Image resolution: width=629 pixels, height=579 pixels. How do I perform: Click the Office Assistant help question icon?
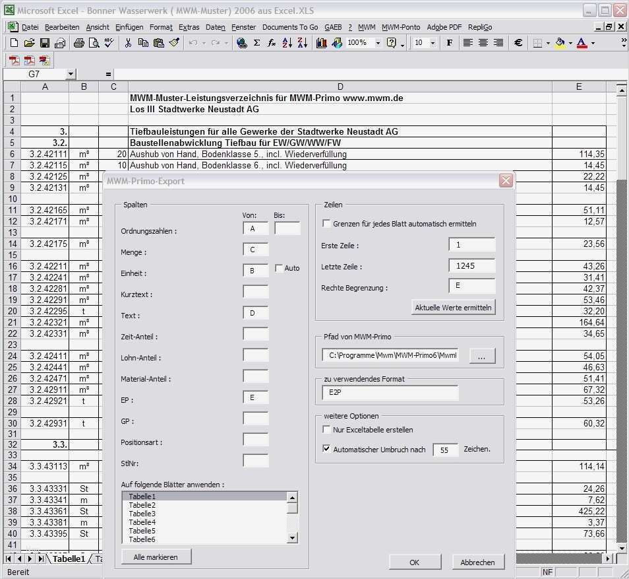(392, 43)
